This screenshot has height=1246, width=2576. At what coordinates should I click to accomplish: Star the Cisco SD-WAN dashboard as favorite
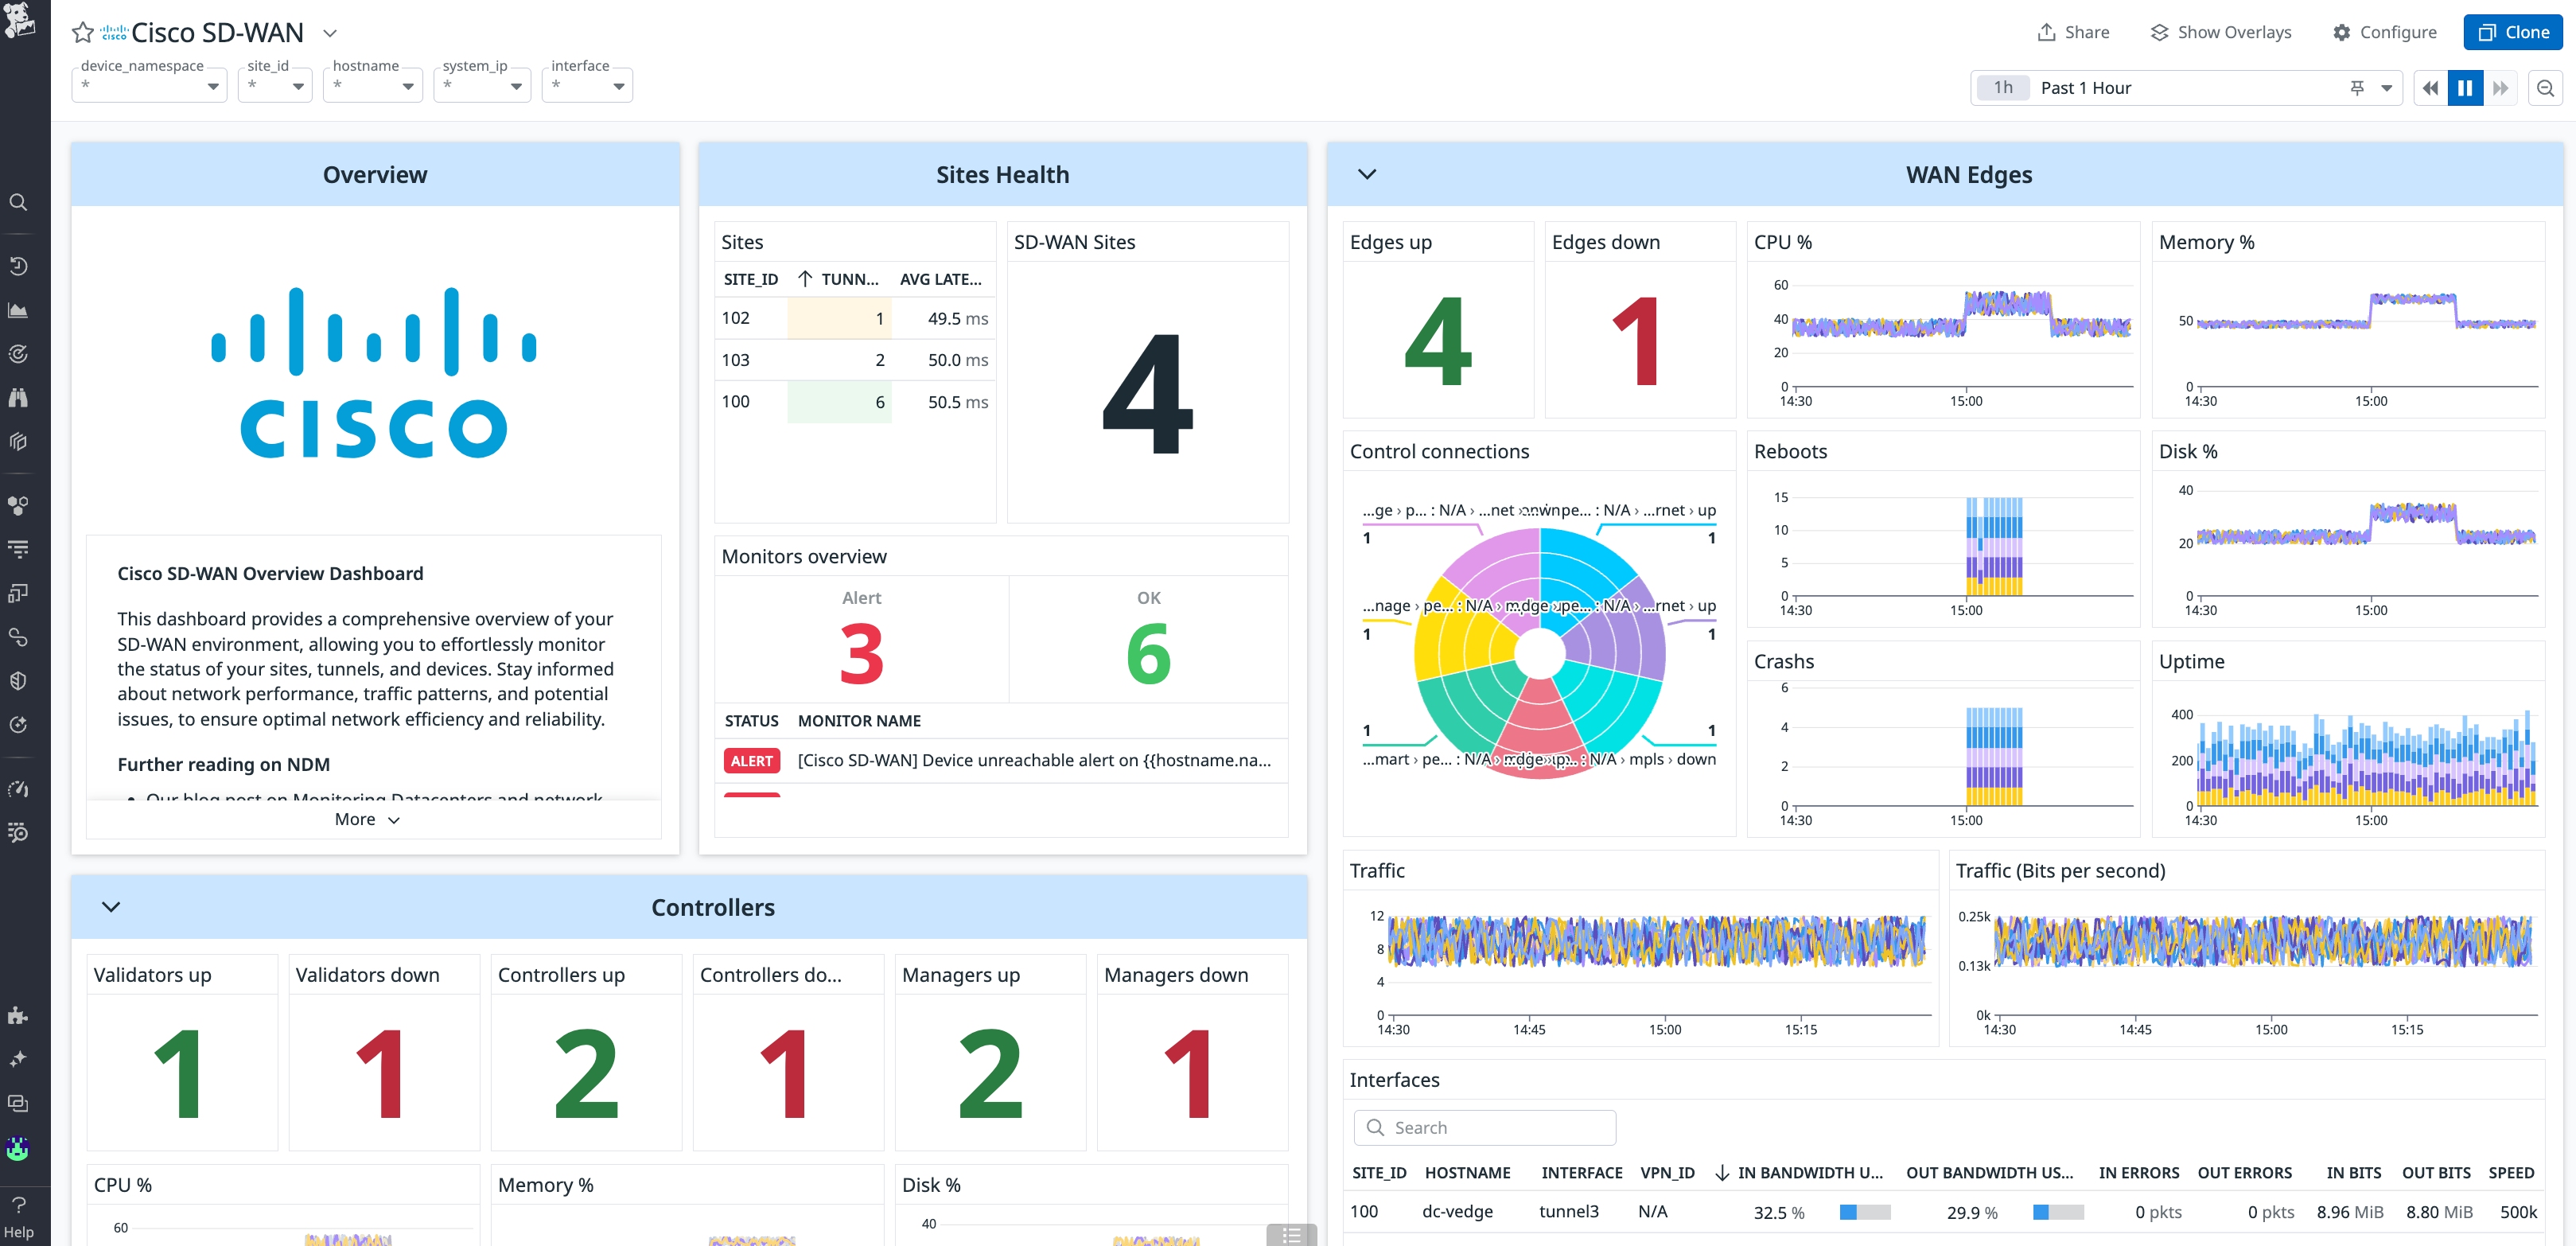[83, 32]
